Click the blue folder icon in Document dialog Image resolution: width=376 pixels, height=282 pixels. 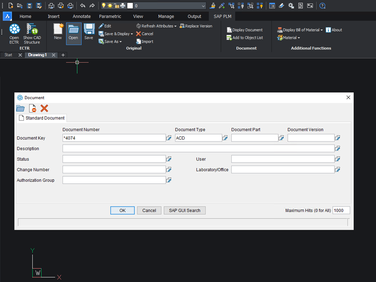pos(20,109)
